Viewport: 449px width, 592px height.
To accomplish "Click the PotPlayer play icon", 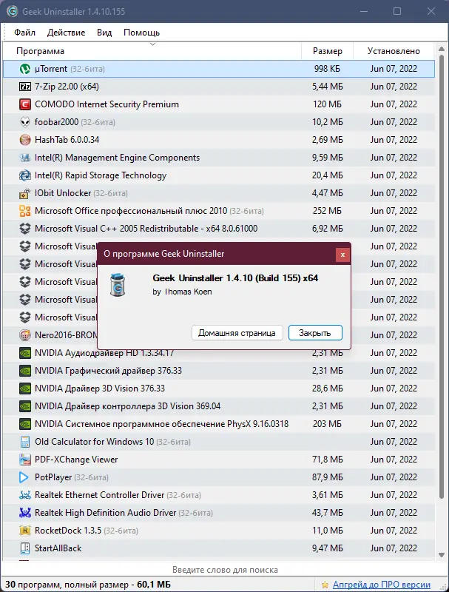I will coord(24,477).
